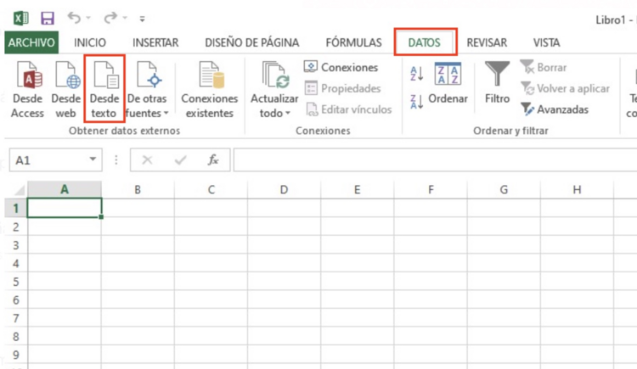The image size is (637, 369).
Task: Open the Desde texto import wizard
Action: [x=104, y=89]
